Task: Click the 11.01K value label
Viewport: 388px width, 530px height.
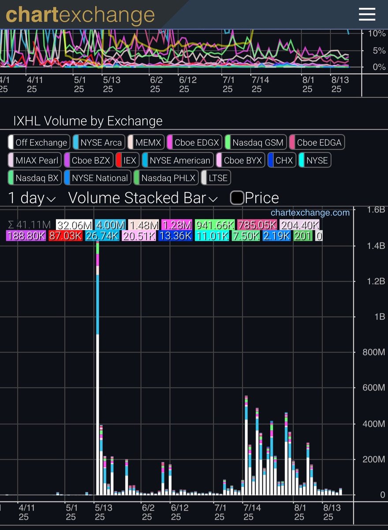Action: click(212, 235)
